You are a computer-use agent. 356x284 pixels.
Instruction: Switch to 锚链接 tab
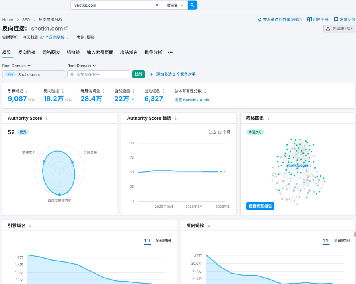[x=73, y=52]
